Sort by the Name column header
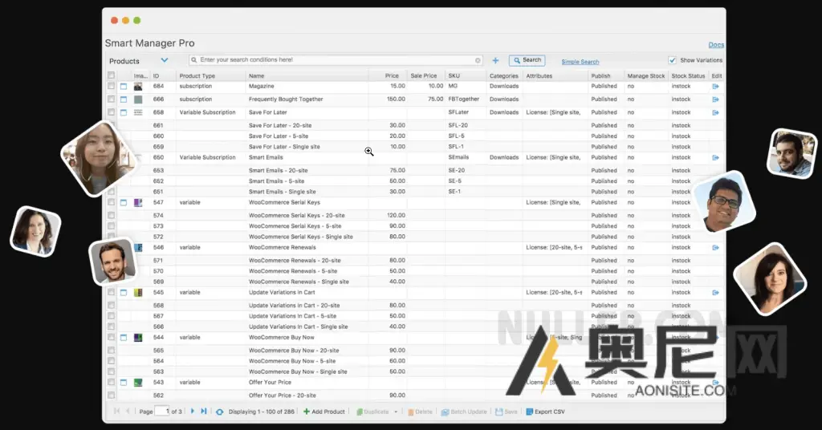Viewport: 822px width, 430px height. click(x=307, y=76)
